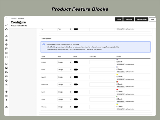
Task: Open the Type dropdown for English
Action: [65, 62]
